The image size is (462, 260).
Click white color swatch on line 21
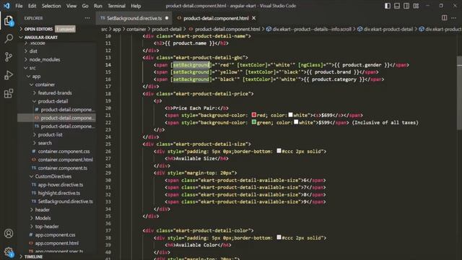click(290, 115)
